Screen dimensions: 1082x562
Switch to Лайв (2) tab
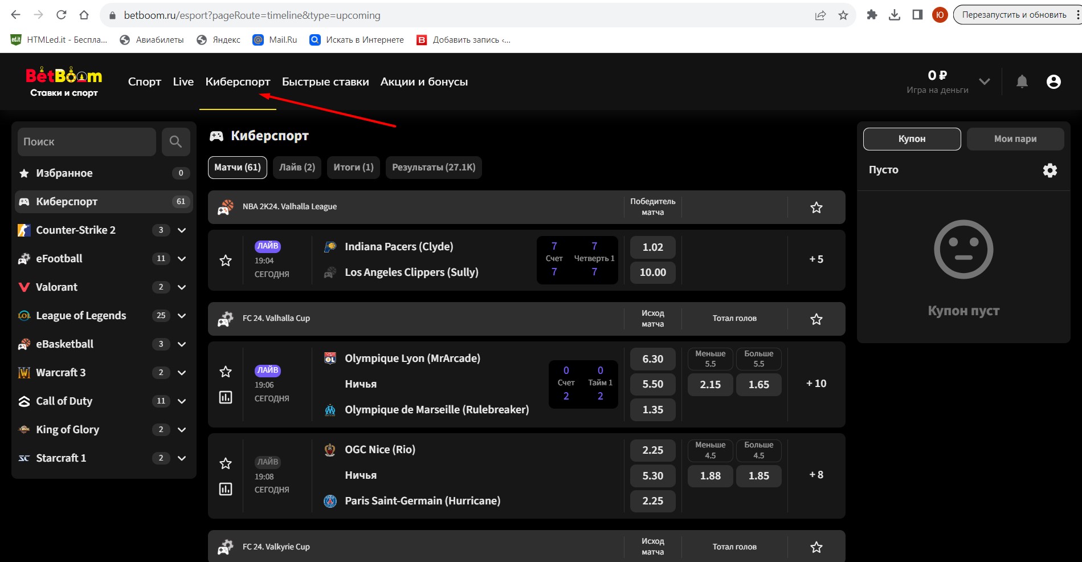pos(297,168)
